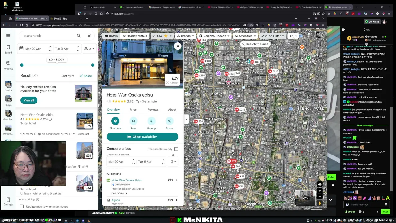396x223 pixels.
Task: Switch to the Price tab
Action: (x=133, y=110)
